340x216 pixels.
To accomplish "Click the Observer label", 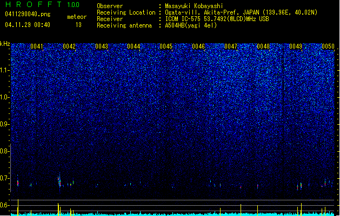I will point(110,6).
